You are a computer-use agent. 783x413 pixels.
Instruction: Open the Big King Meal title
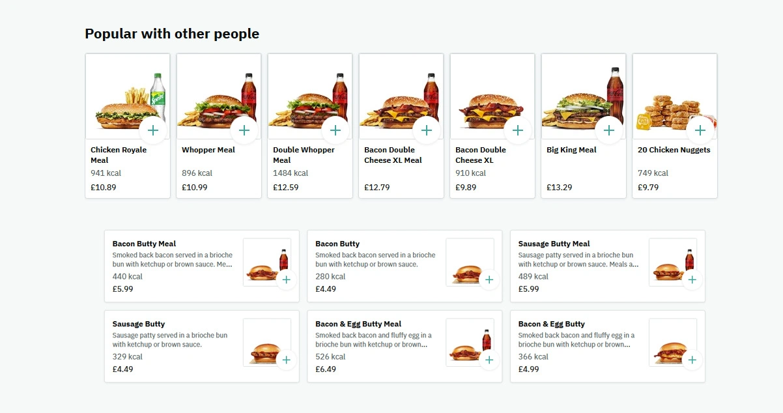tap(571, 150)
